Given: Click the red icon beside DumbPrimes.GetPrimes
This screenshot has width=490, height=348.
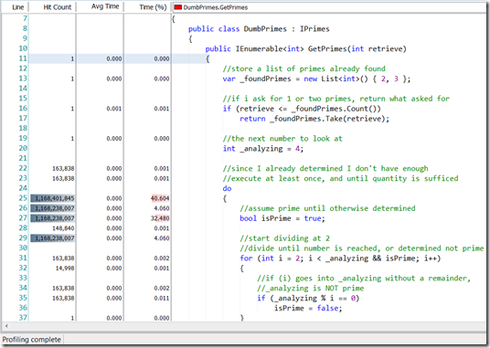Looking at the screenshot, I should tap(178, 7).
